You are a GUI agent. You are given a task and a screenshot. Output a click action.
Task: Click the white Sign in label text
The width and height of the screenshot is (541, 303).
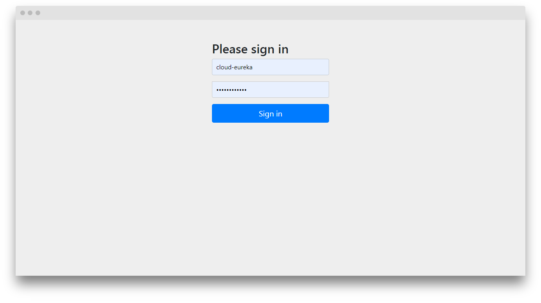(x=270, y=114)
